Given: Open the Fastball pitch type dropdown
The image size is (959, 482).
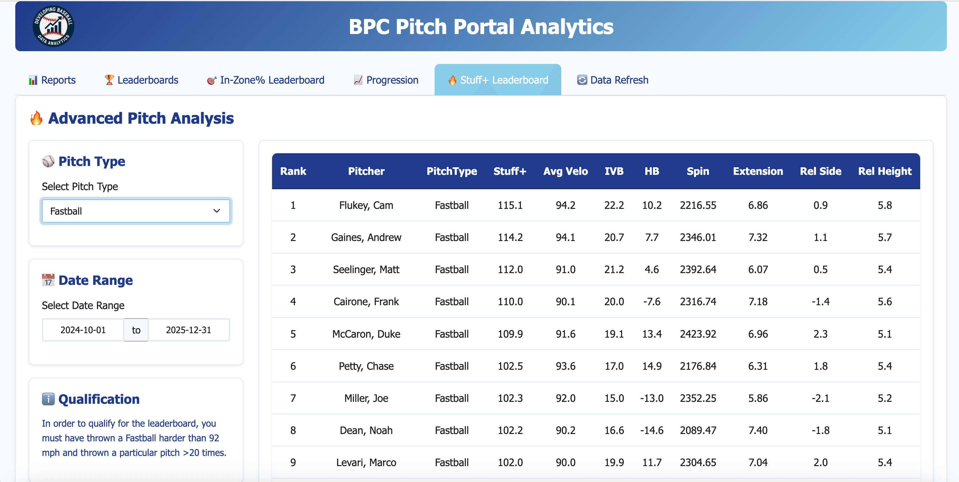Looking at the screenshot, I should (136, 211).
